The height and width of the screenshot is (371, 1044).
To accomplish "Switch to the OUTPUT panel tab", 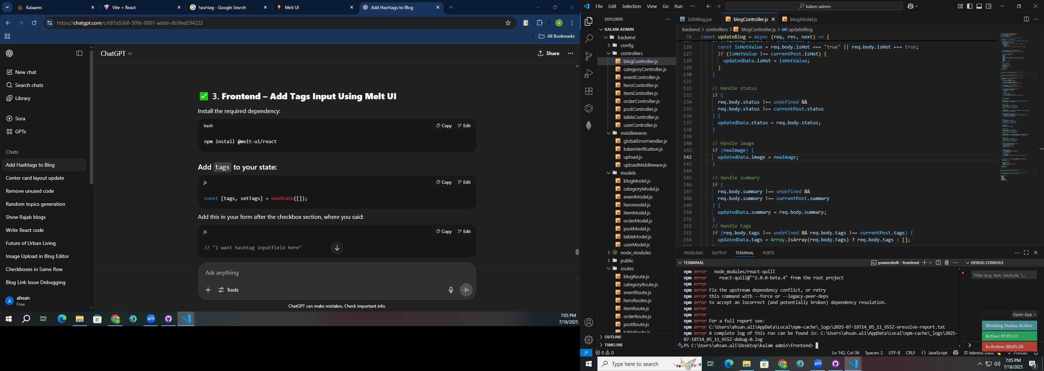I will tap(719, 253).
